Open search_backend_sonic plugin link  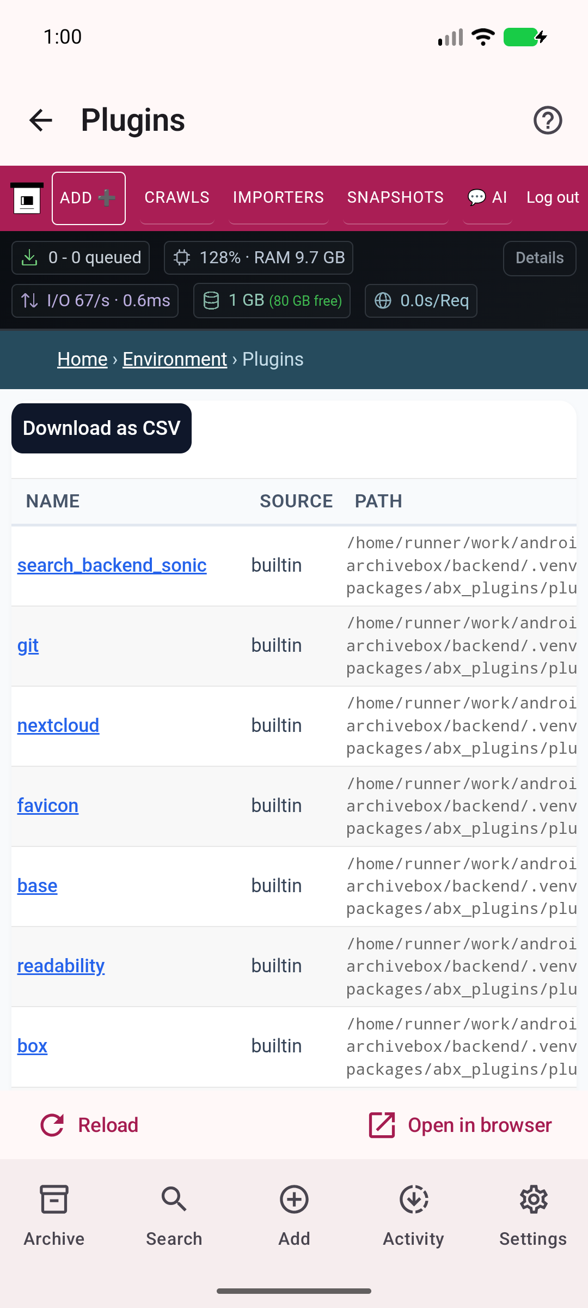point(112,566)
